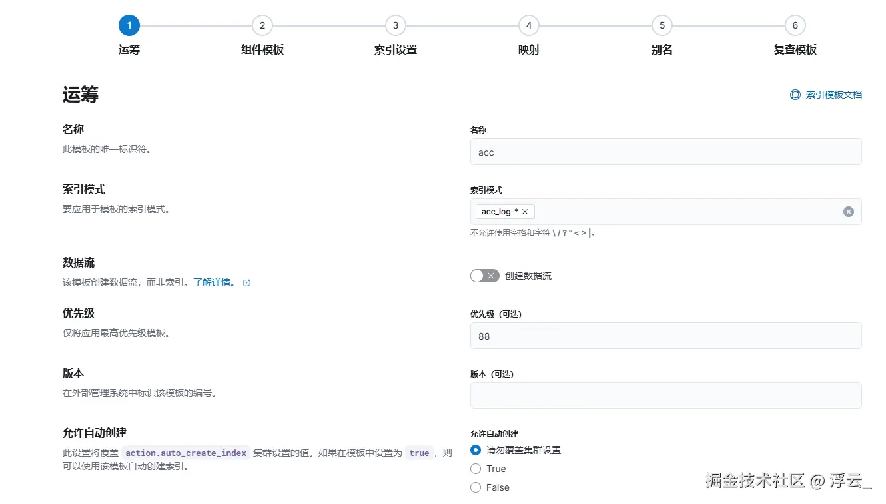Click step 1 运筹 circle indicator
This screenshot has width=886, height=504.
129,25
